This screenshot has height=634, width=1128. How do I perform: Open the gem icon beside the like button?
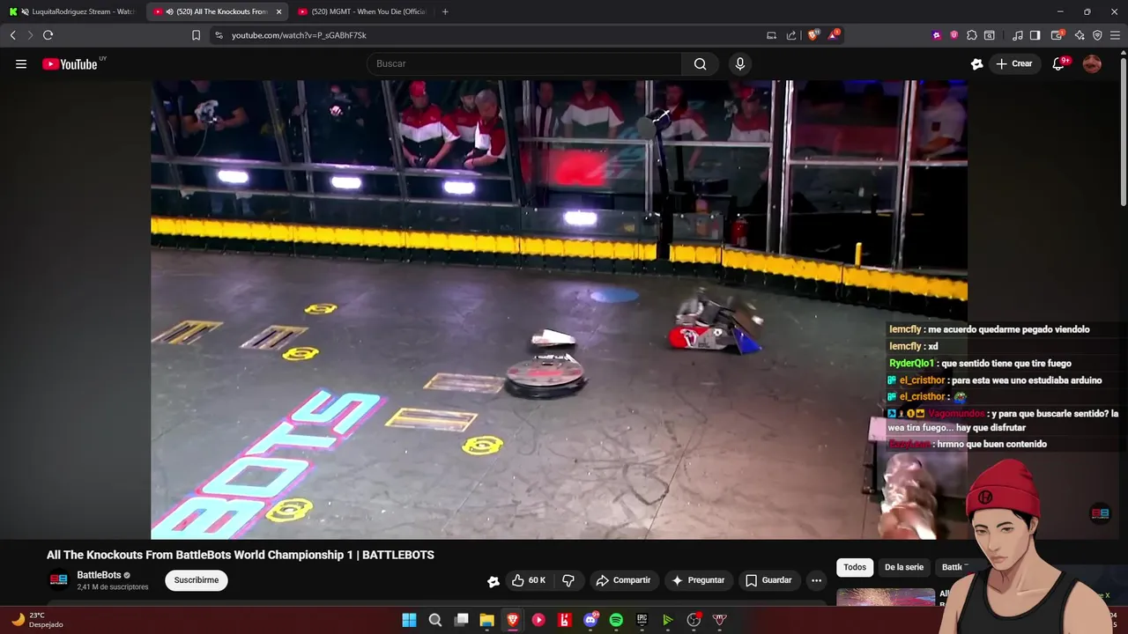pos(493,580)
